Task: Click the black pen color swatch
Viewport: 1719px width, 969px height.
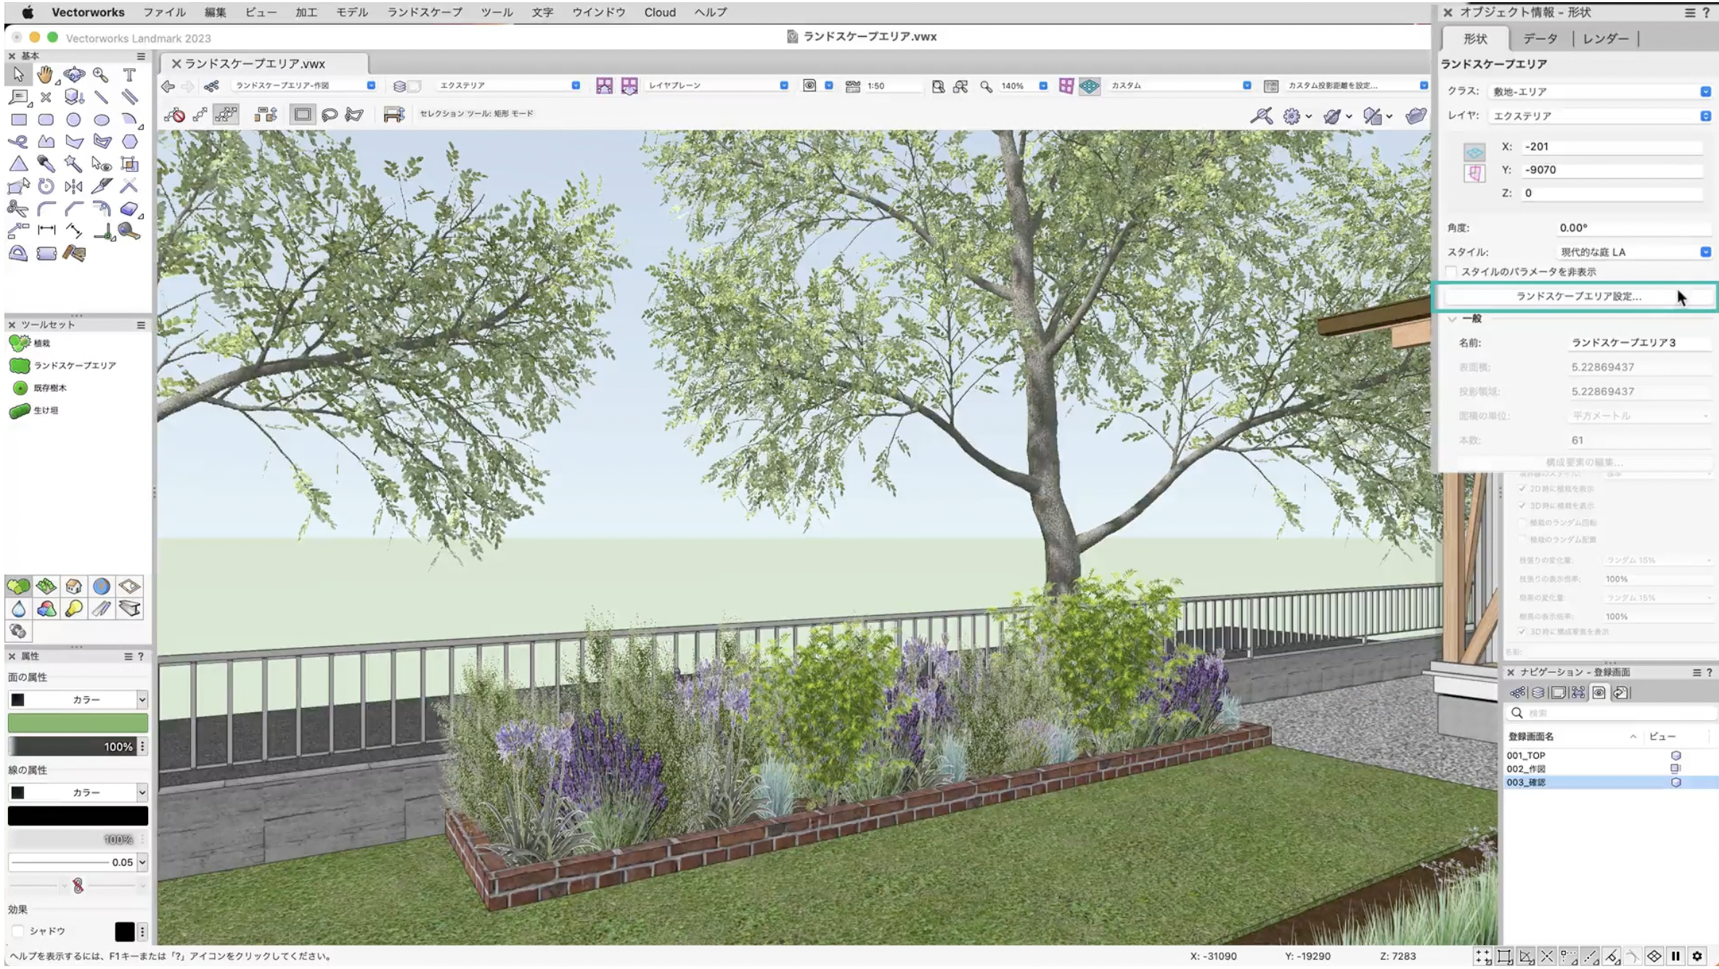Action: click(x=78, y=816)
